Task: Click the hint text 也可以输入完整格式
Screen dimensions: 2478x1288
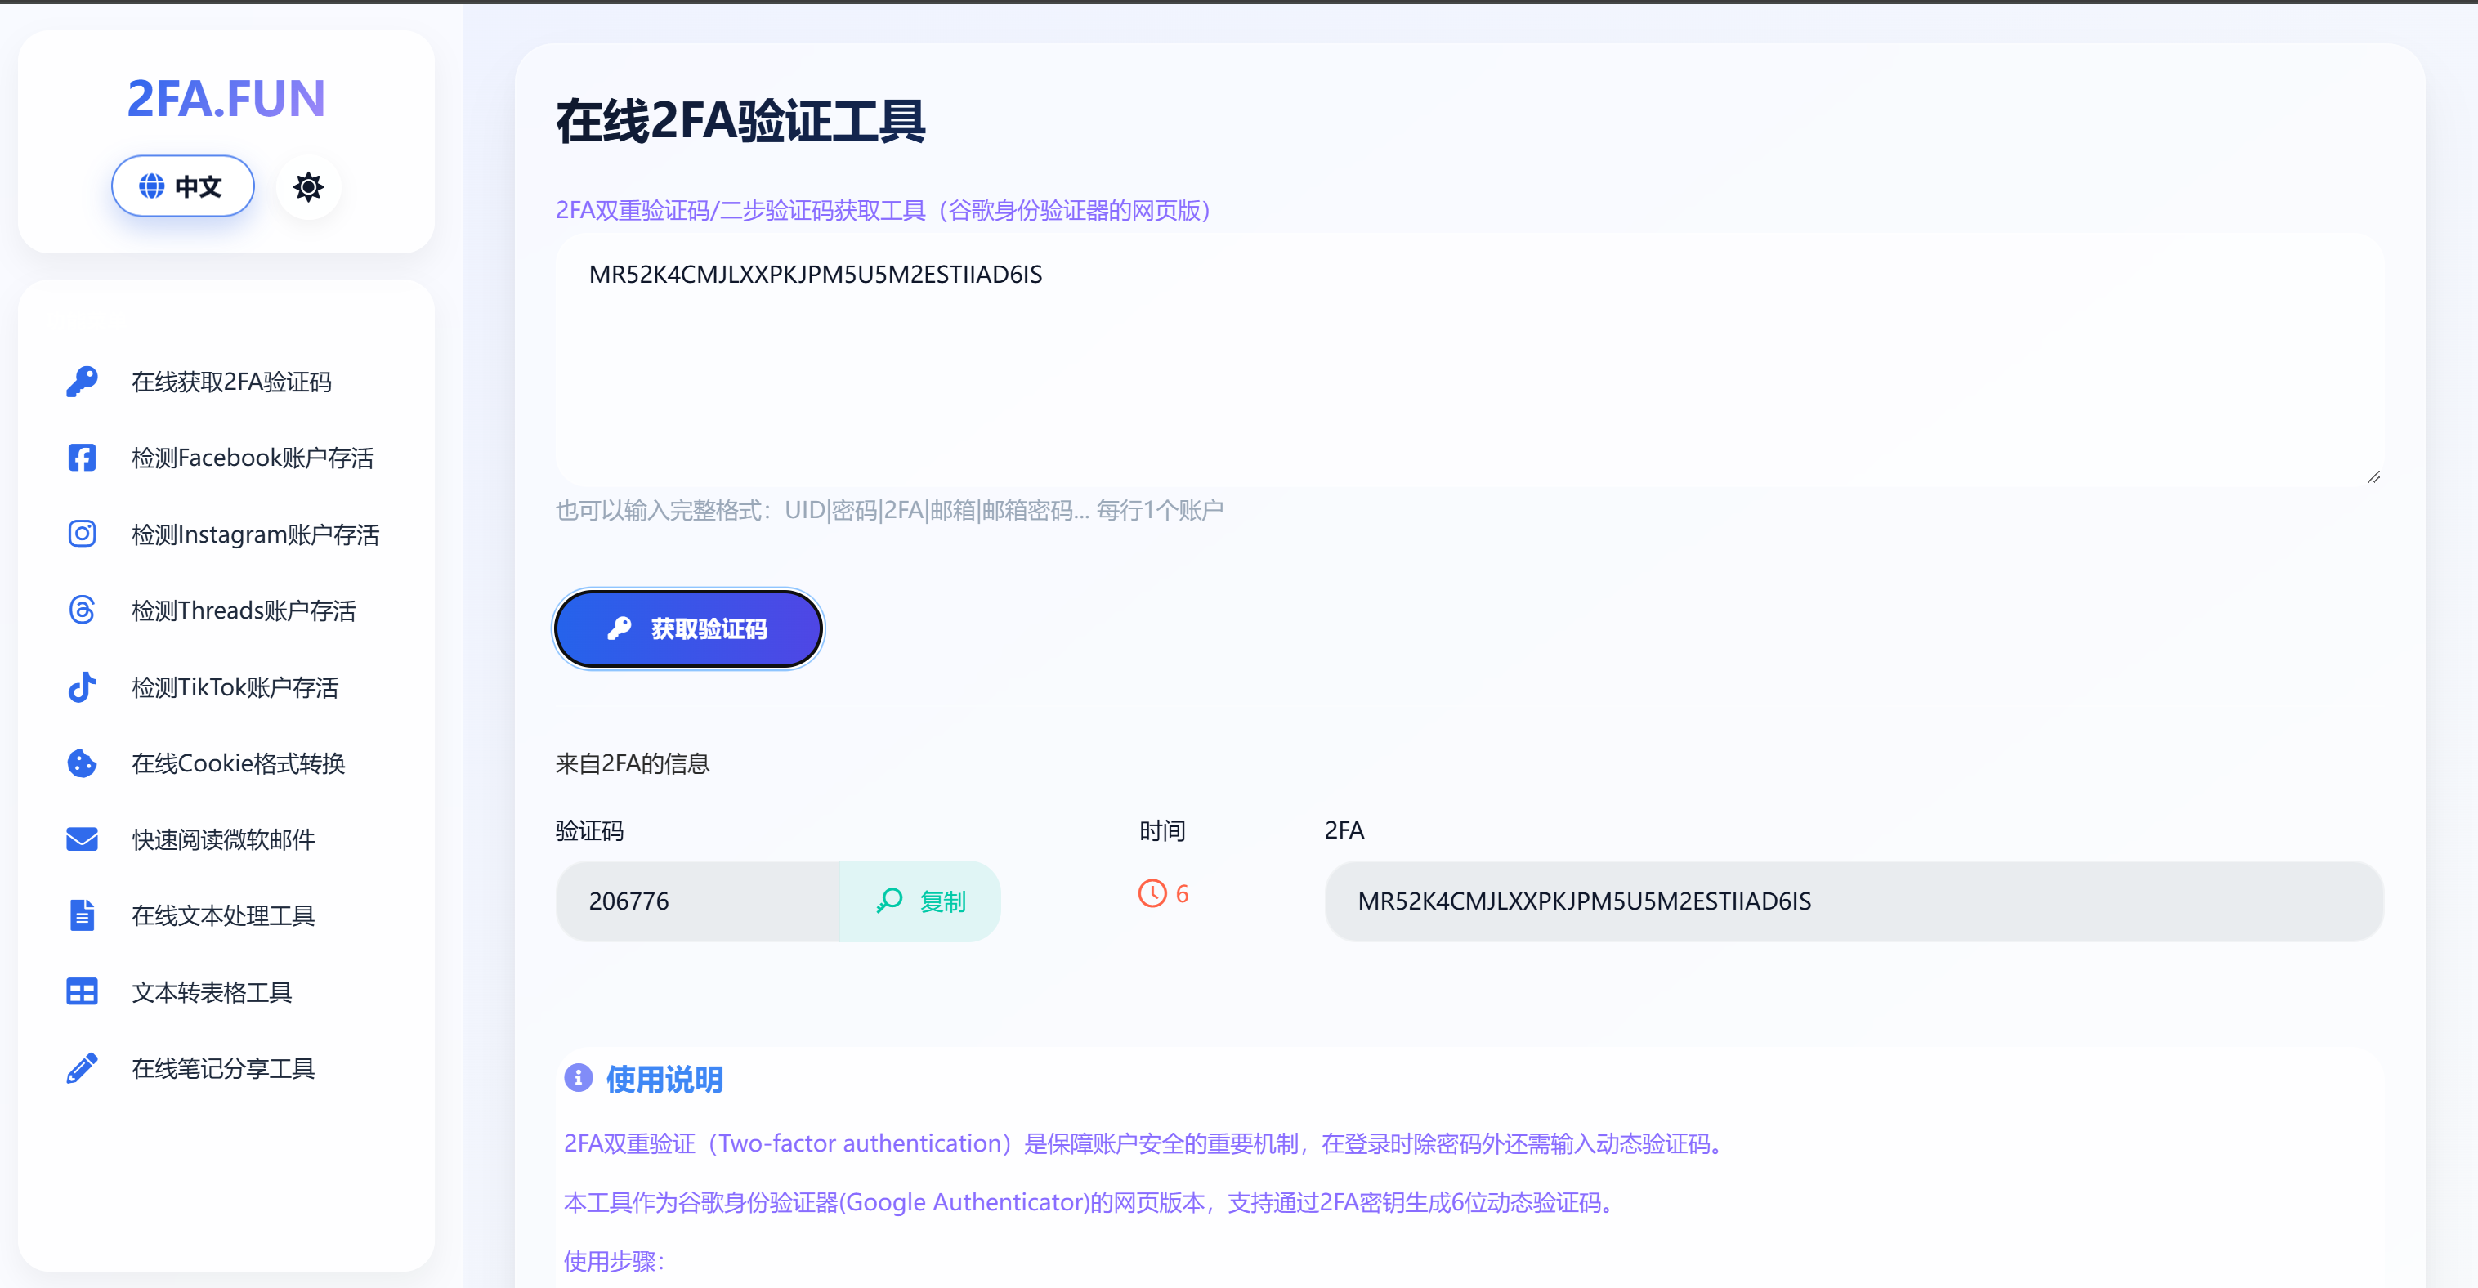Action: click(890, 511)
